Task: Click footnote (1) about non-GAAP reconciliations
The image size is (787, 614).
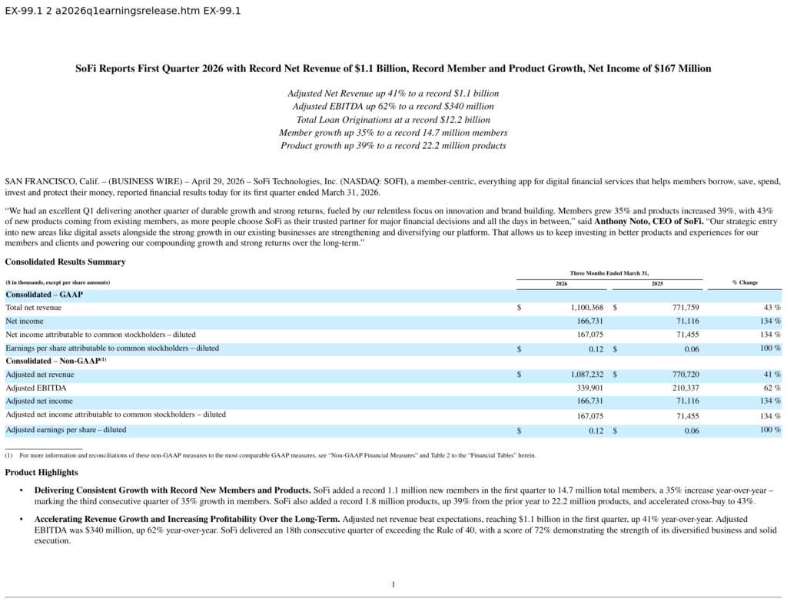Action: pyautogui.click(x=271, y=455)
